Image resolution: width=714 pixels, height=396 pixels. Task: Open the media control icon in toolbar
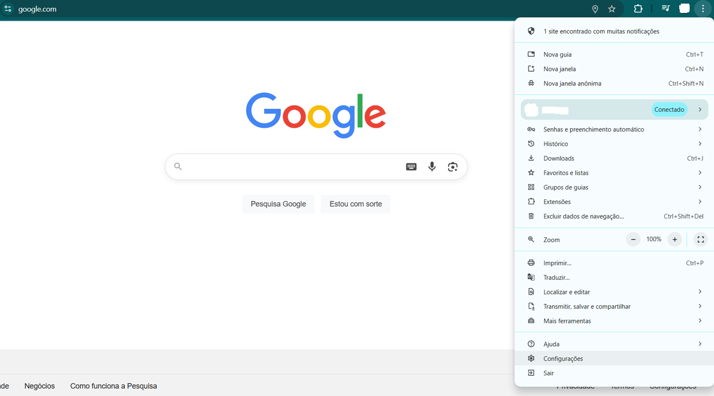666,9
